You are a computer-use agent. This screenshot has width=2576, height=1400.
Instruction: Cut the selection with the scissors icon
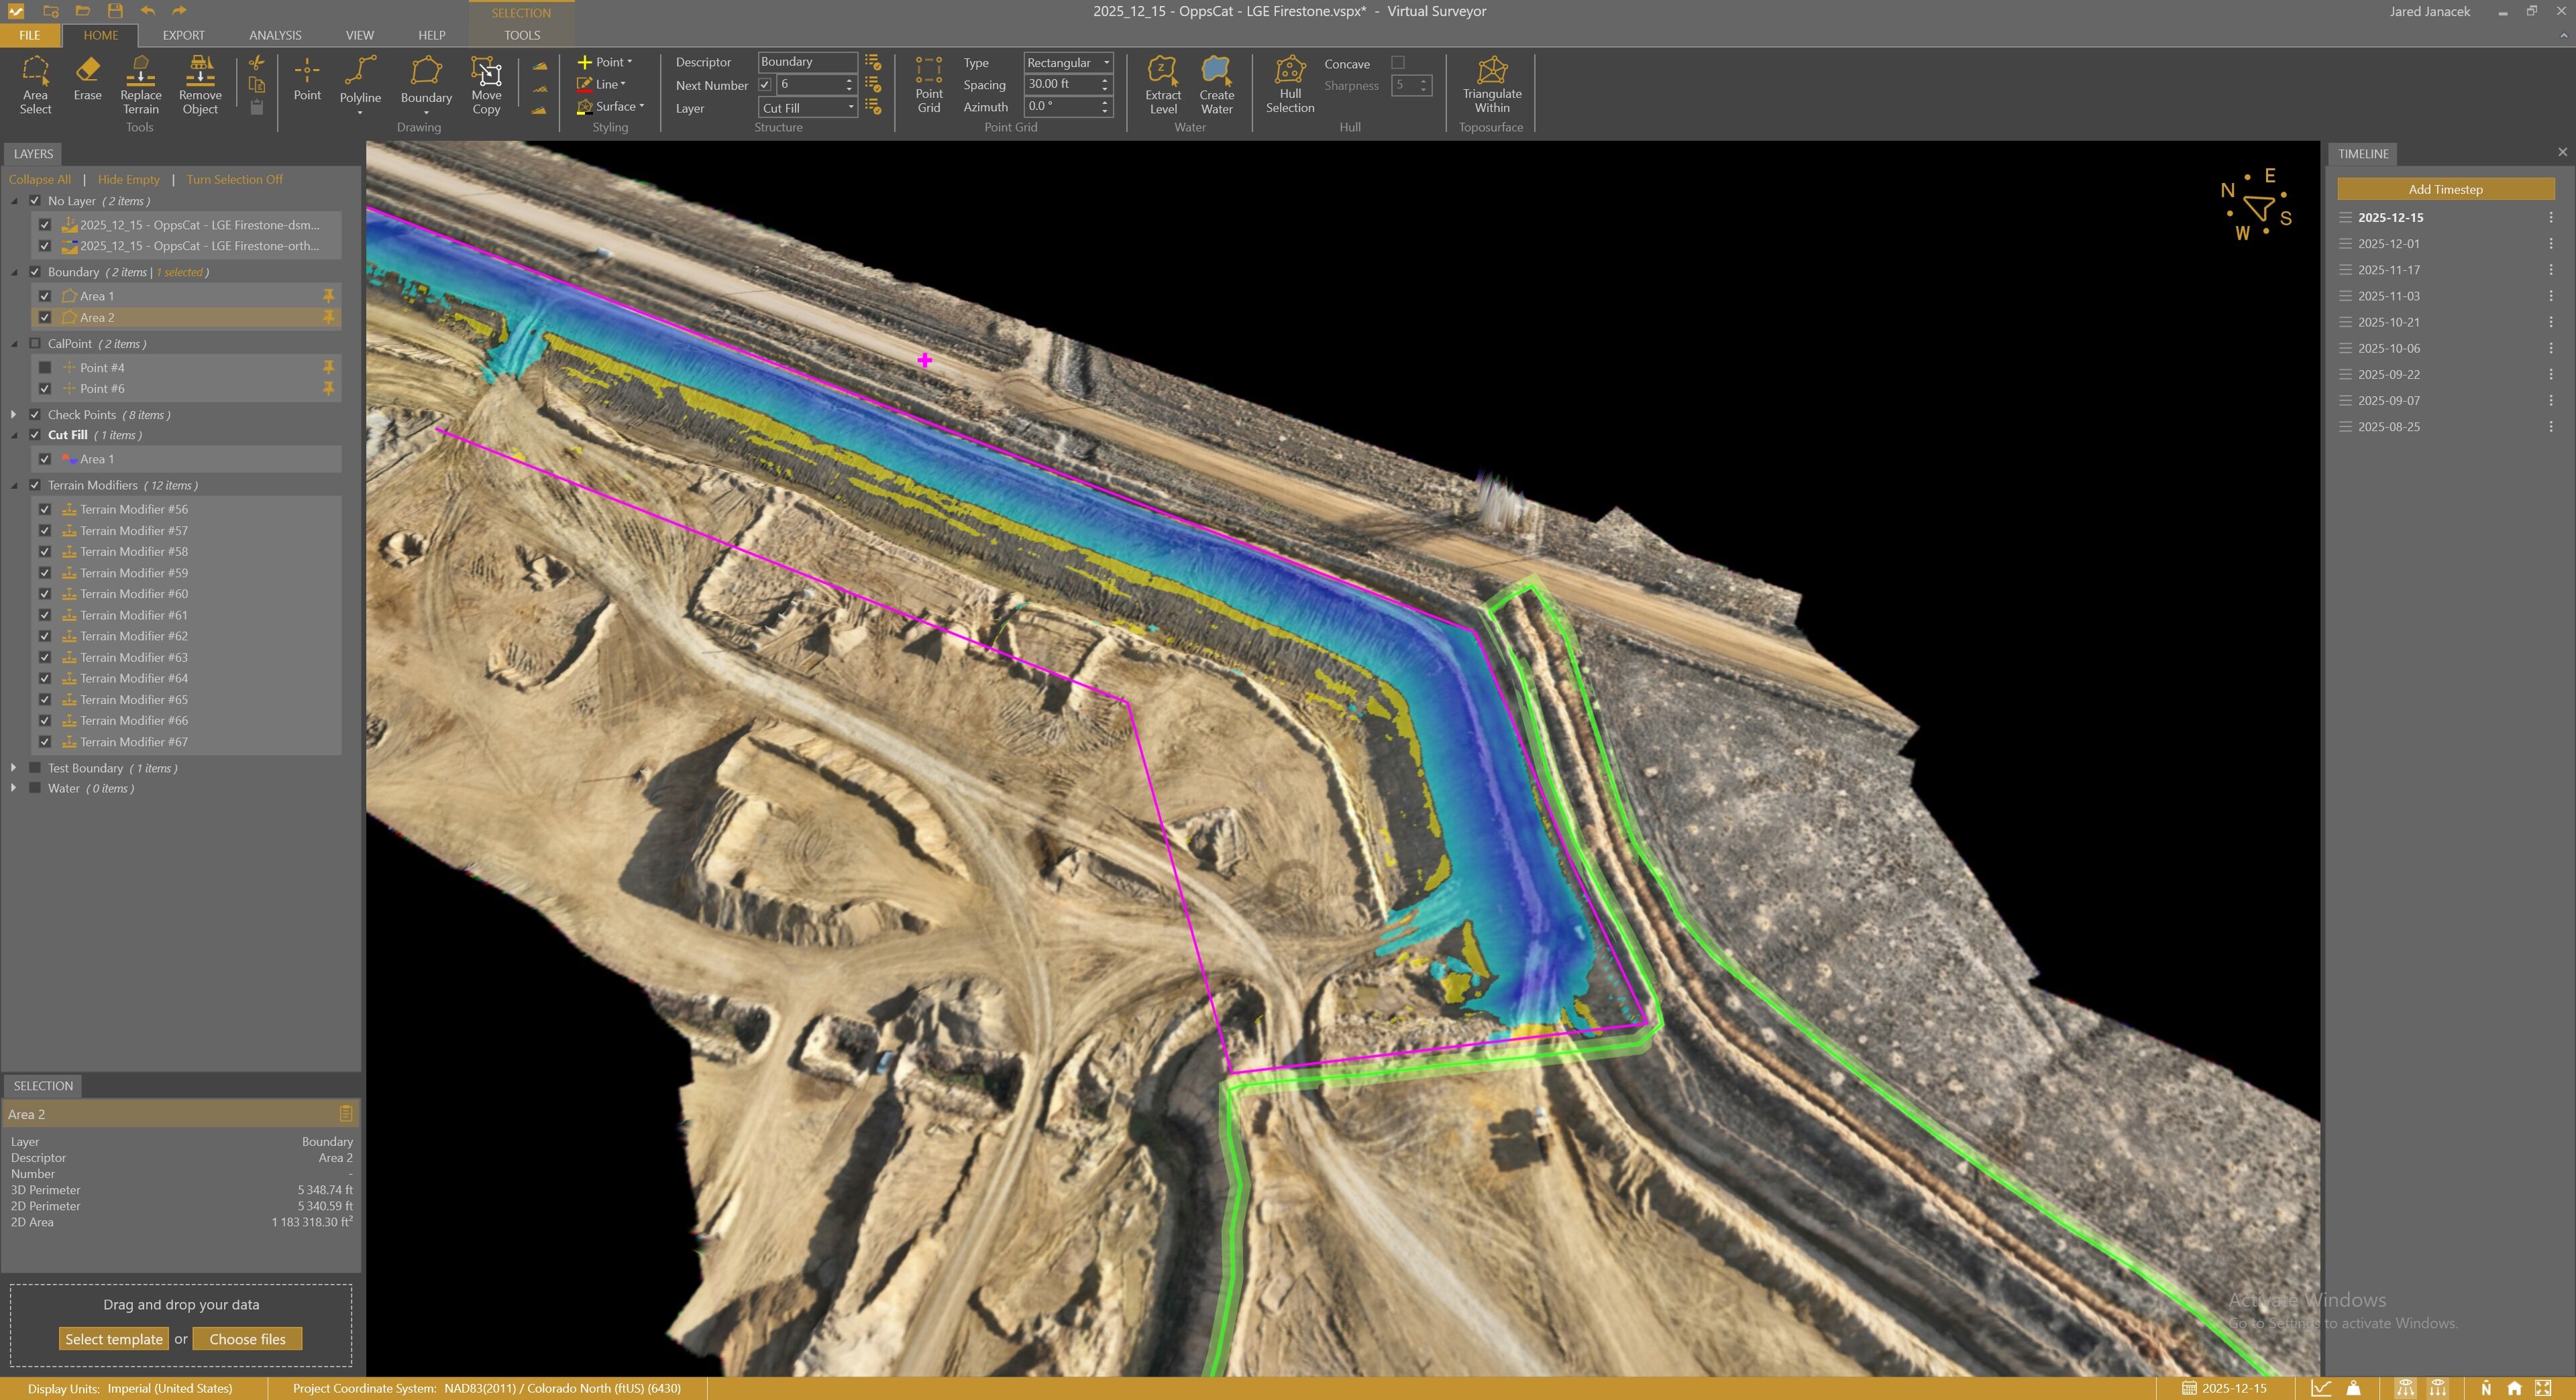[x=257, y=63]
